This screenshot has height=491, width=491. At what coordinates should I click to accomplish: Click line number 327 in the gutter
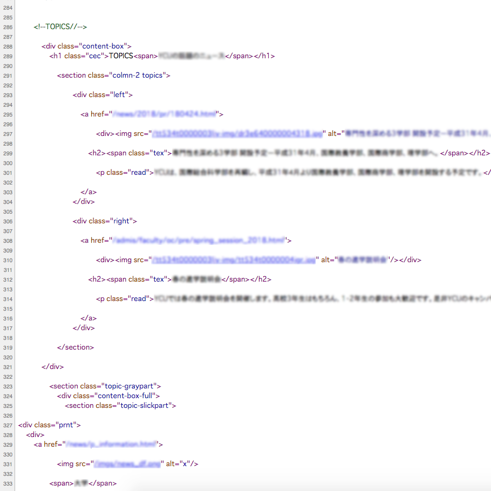tap(8, 425)
